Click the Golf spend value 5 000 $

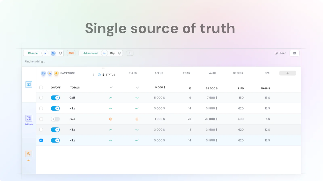(159, 98)
